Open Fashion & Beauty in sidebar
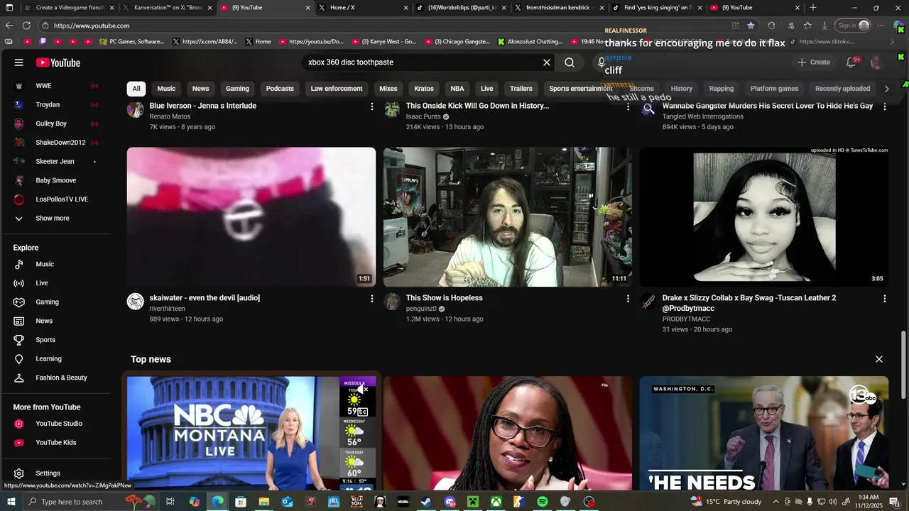Image resolution: width=909 pixels, height=511 pixels. [57, 378]
